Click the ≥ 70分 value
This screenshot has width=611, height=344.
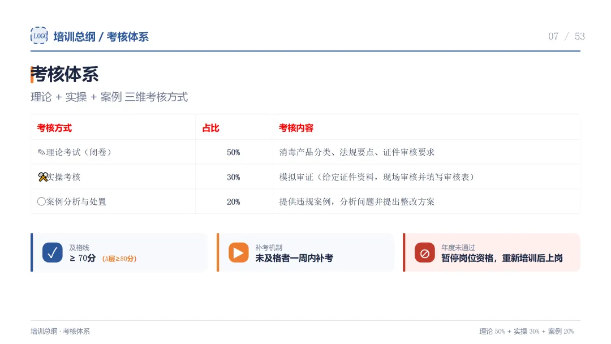83,258
